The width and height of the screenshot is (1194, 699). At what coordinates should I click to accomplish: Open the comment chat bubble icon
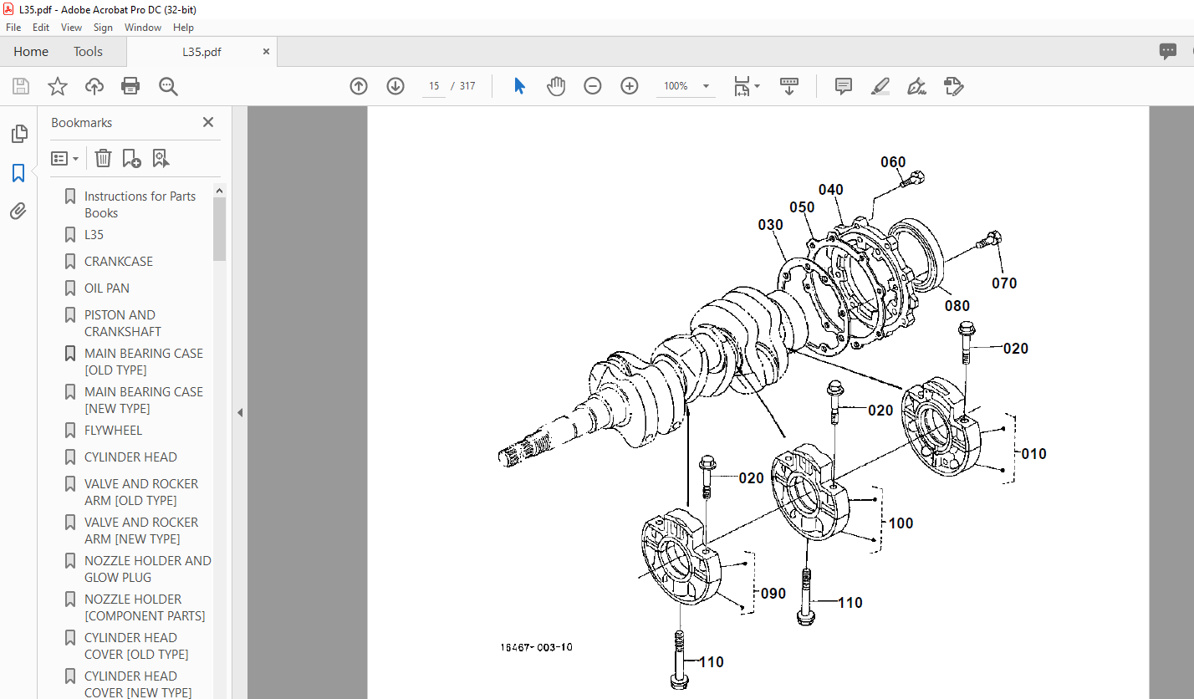click(1168, 52)
